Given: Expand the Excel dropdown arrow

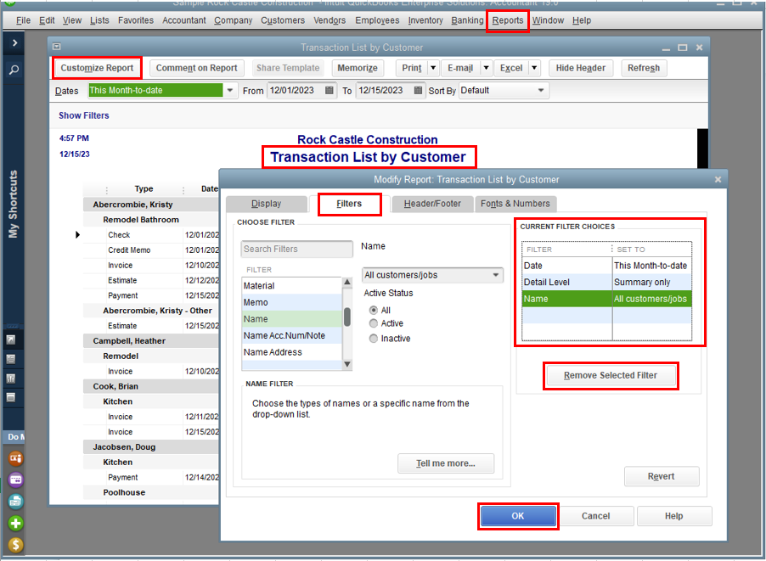Looking at the screenshot, I should pos(534,68).
